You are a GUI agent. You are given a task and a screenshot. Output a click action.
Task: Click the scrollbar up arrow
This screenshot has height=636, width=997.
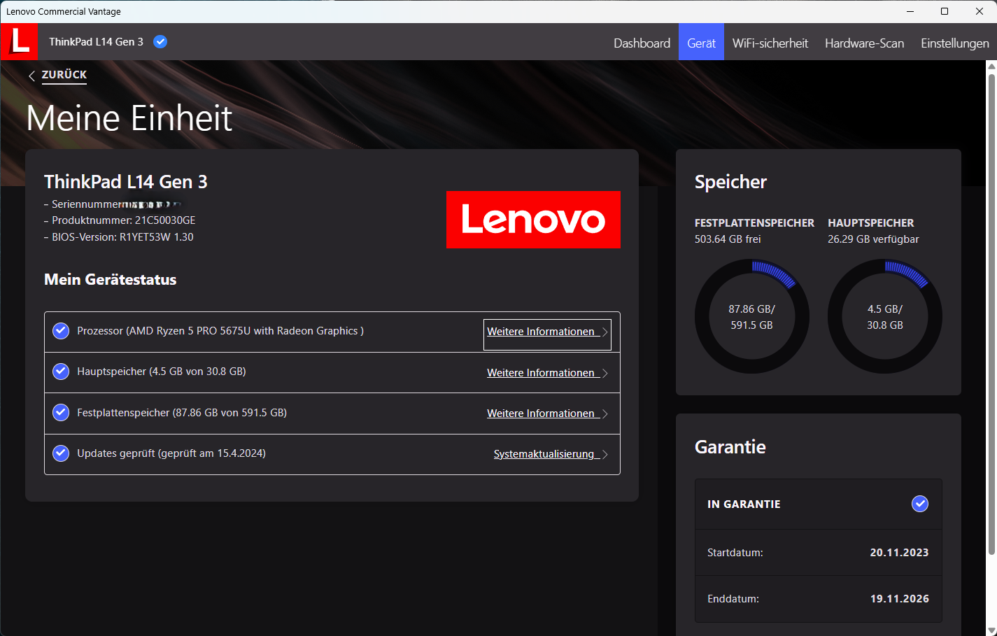coord(991,66)
